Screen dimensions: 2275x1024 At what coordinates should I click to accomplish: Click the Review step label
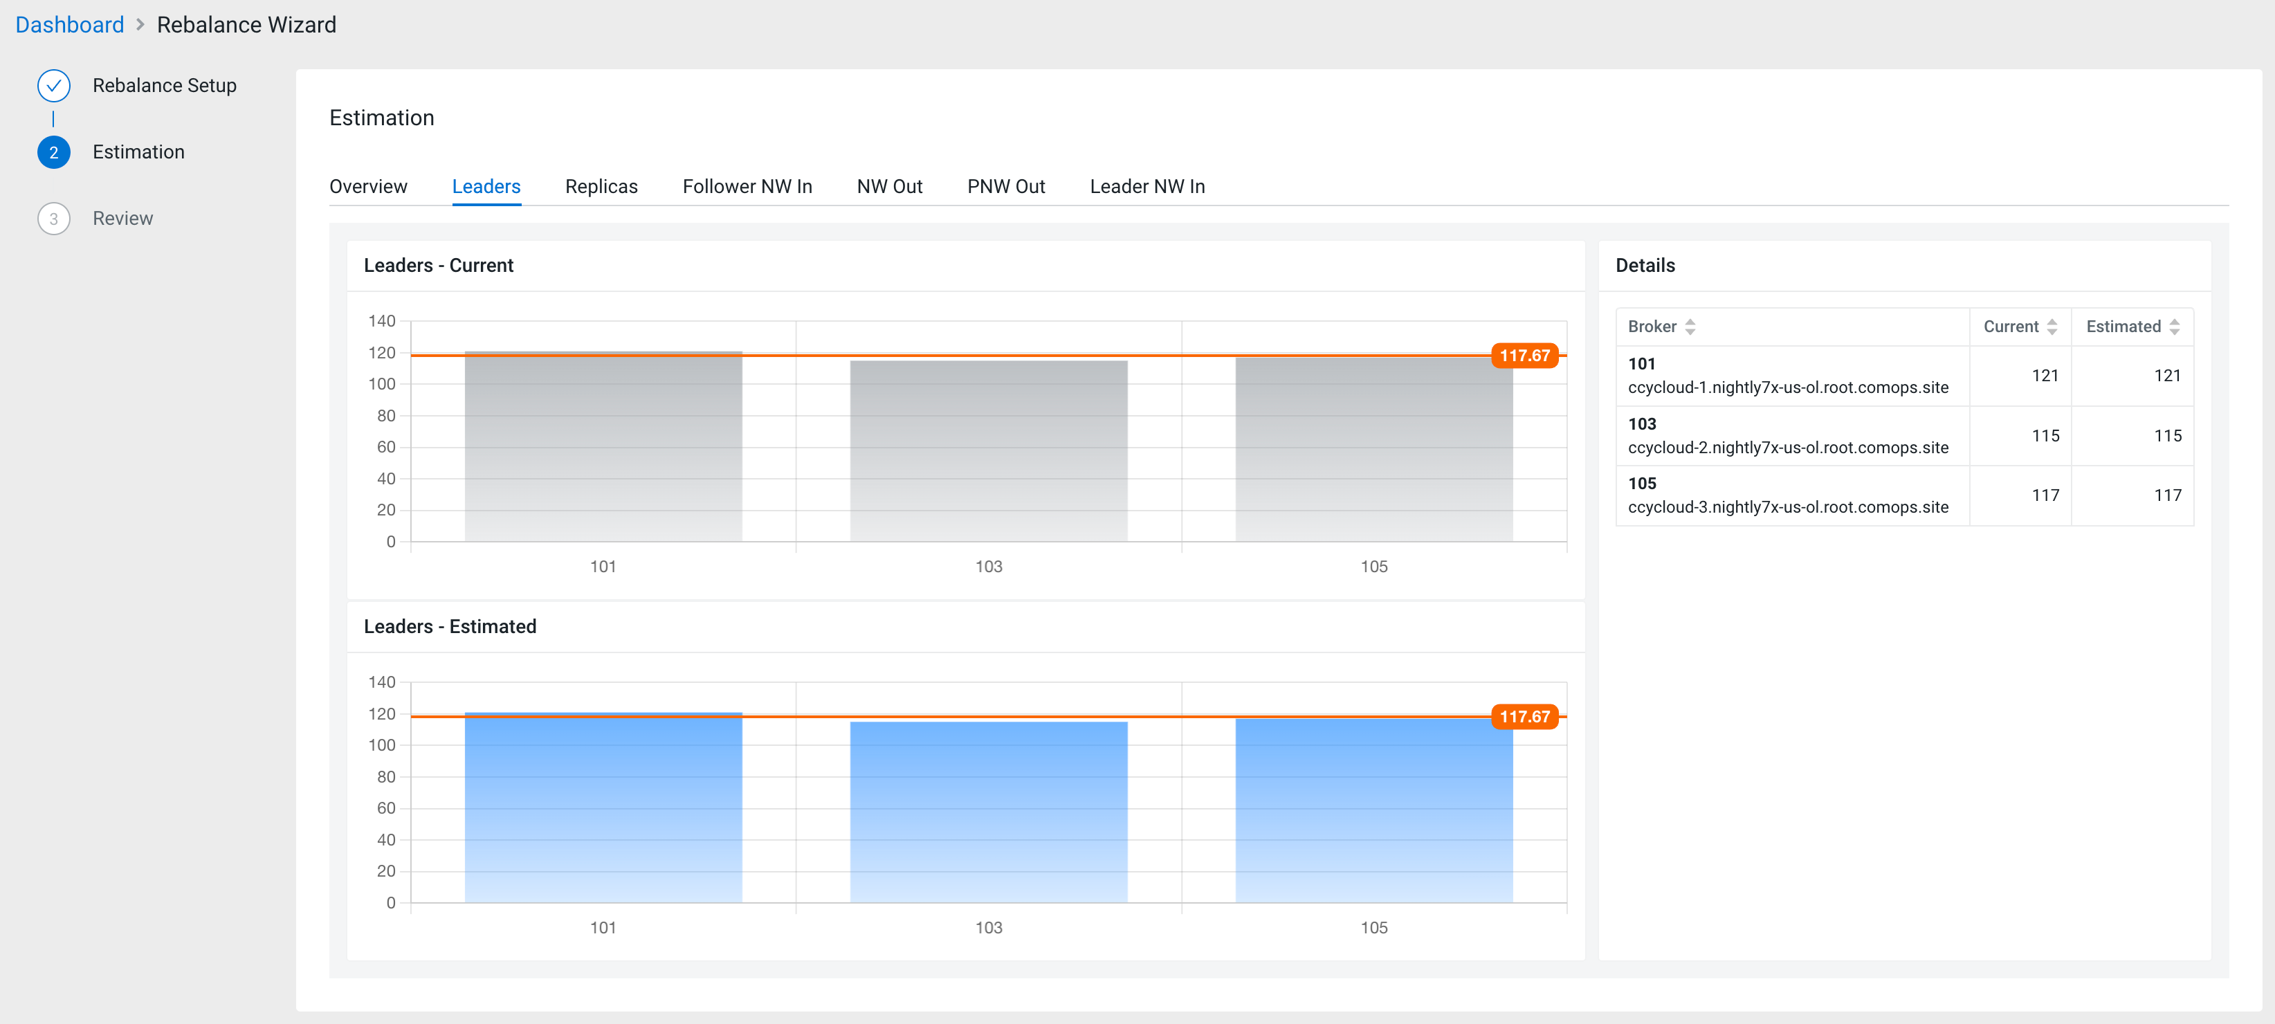(x=122, y=218)
